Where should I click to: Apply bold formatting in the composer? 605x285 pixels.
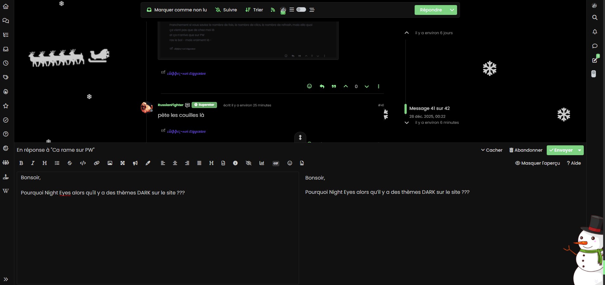[x=21, y=163]
